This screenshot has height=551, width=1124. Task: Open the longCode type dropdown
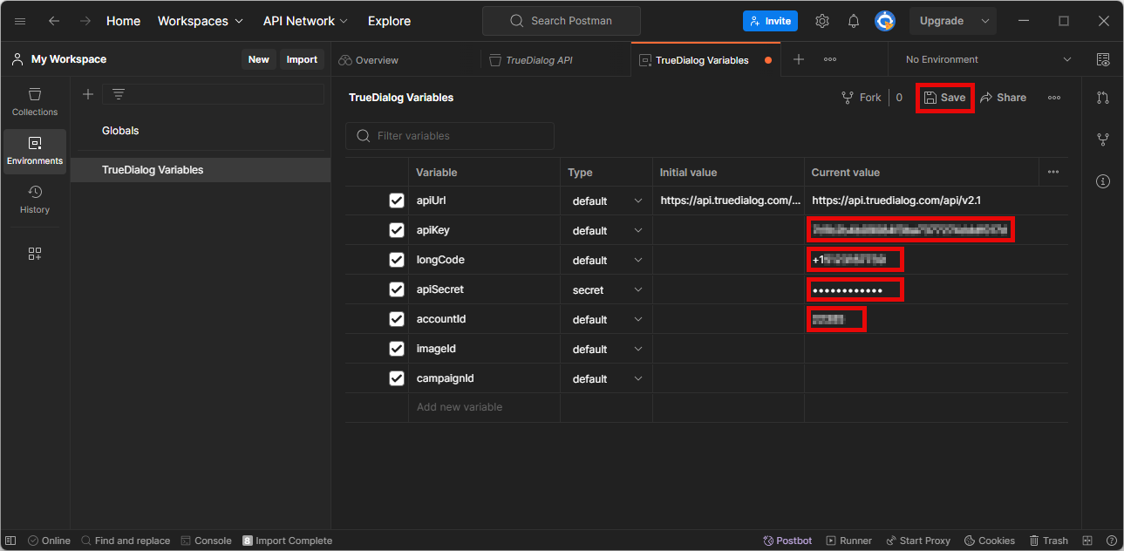(x=606, y=260)
